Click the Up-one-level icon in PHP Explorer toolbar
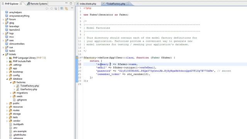 (56, 8)
